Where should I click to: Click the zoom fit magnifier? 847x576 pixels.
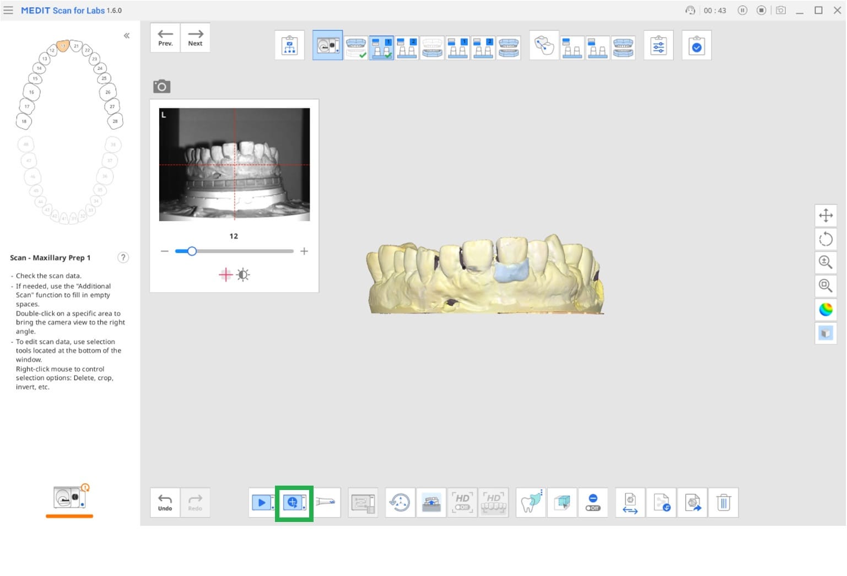826,286
